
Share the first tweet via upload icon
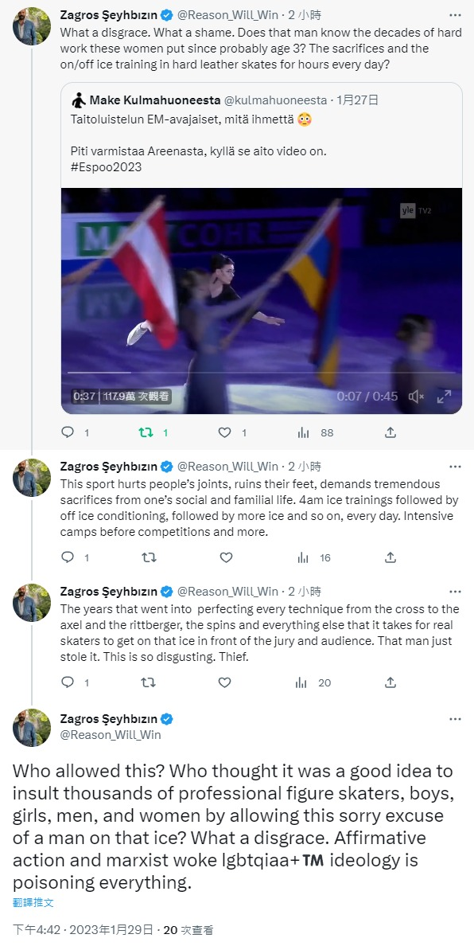pos(390,432)
